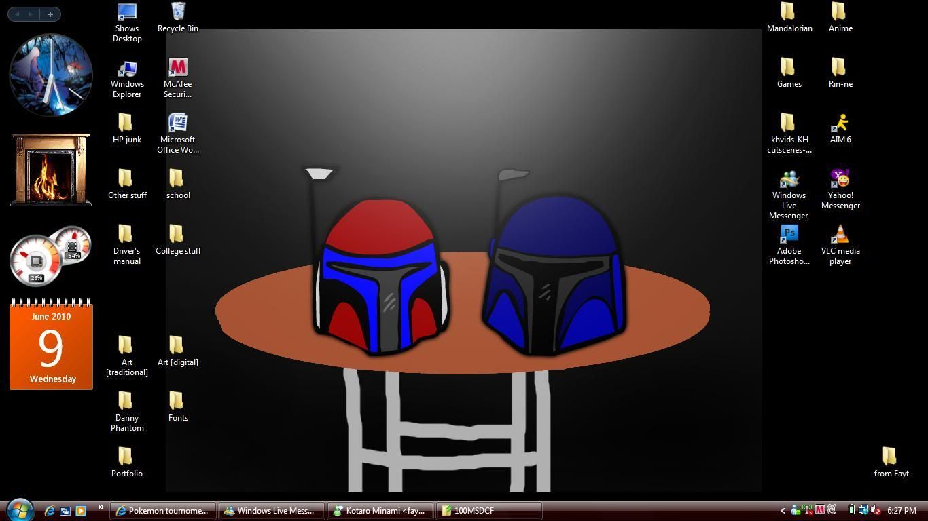Switch to the 100MSDCF folder window

point(488,511)
